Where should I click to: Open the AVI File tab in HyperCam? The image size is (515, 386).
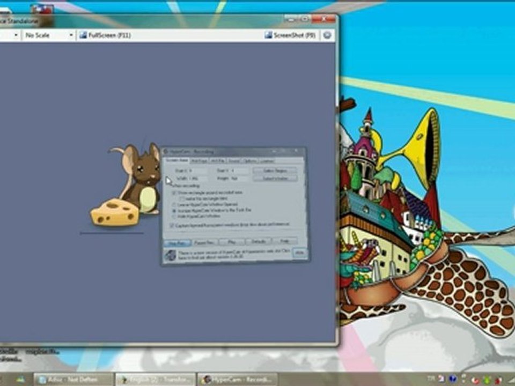coord(217,161)
